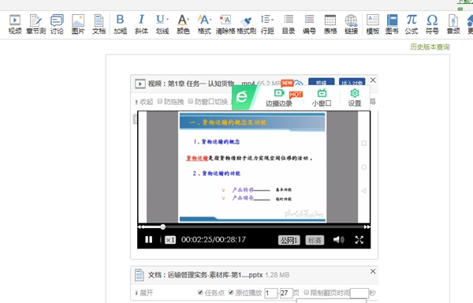This screenshot has width=473, height=303.
Task: Open the 公式 formula editor
Action: (x=412, y=24)
